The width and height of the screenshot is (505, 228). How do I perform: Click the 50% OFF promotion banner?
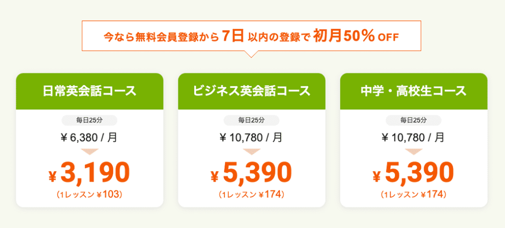(252, 36)
